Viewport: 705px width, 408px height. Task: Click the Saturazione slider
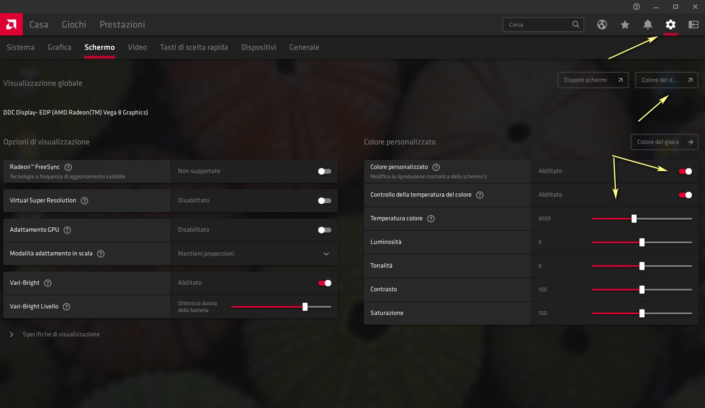pos(642,313)
